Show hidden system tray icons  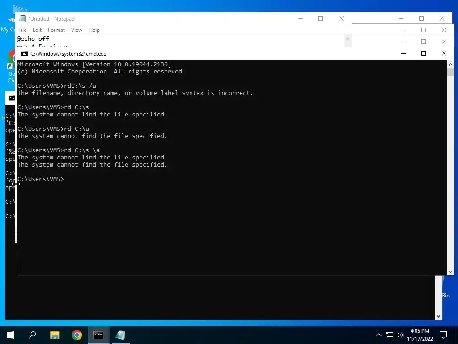click(378, 335)
